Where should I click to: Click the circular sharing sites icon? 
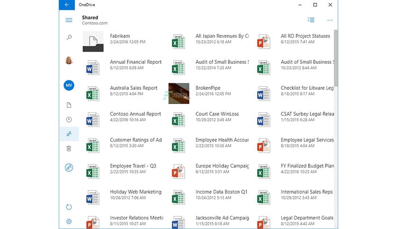pos(69,167)
